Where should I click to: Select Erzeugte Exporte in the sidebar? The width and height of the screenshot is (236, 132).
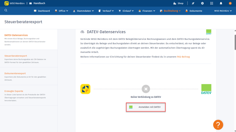point(14,91)
